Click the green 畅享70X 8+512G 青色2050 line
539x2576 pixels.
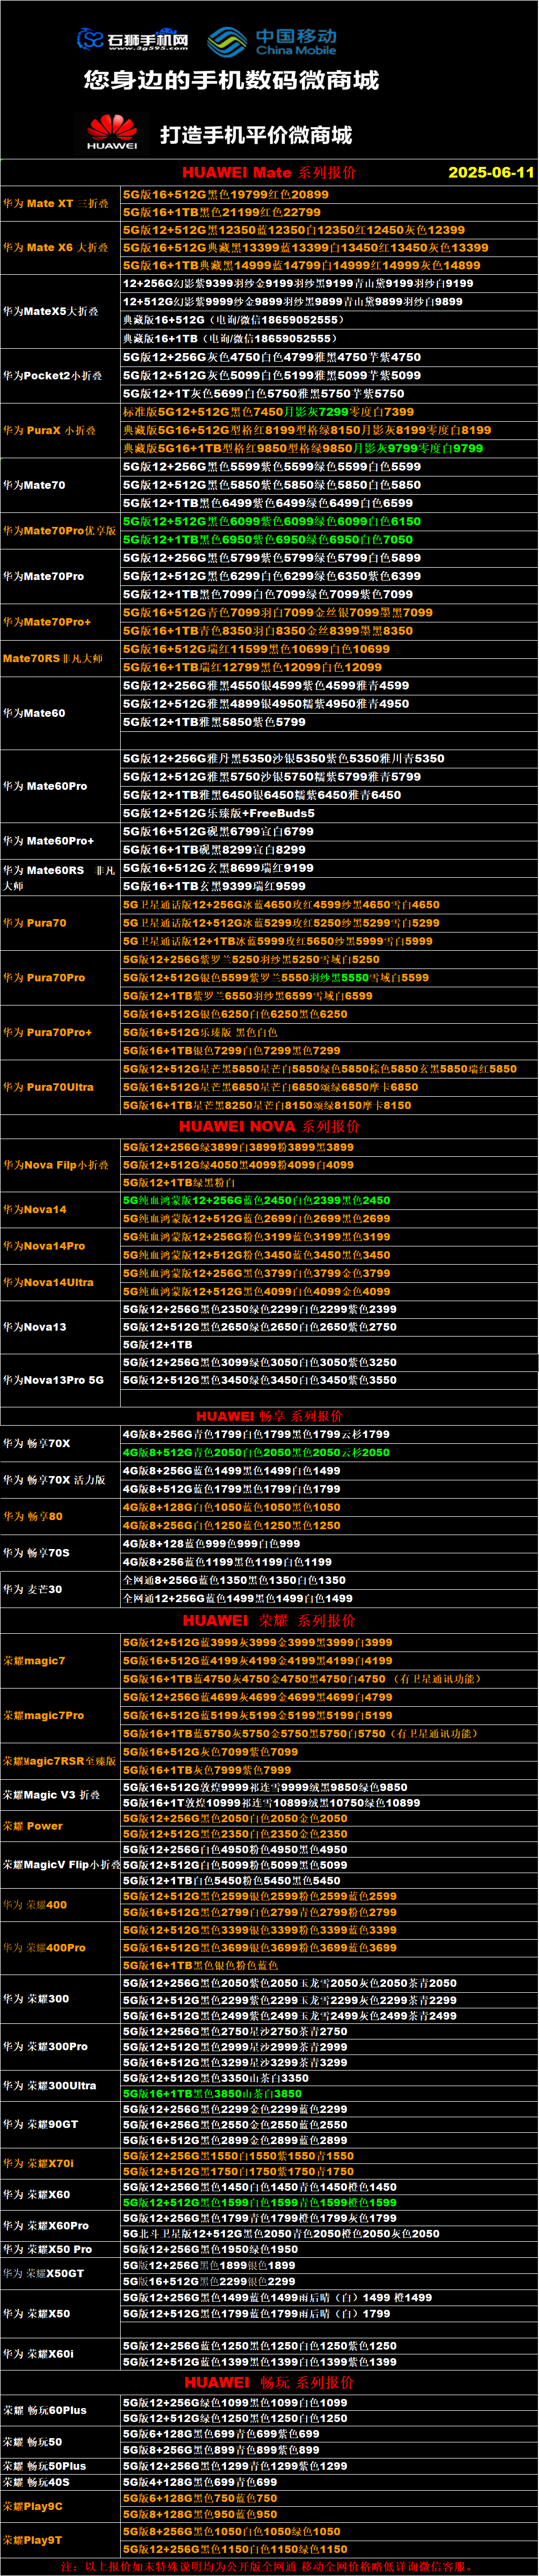coord(257,1452)
